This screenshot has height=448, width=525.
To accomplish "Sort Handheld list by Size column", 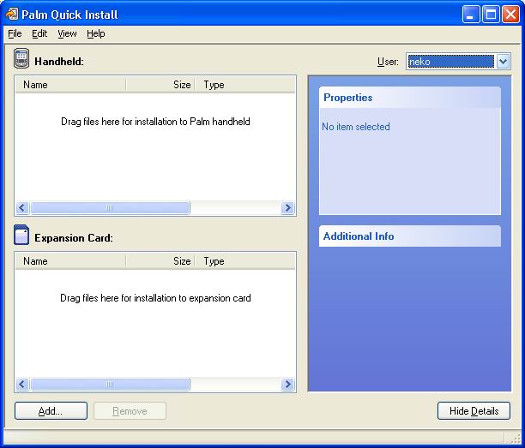I will (160, 85).
